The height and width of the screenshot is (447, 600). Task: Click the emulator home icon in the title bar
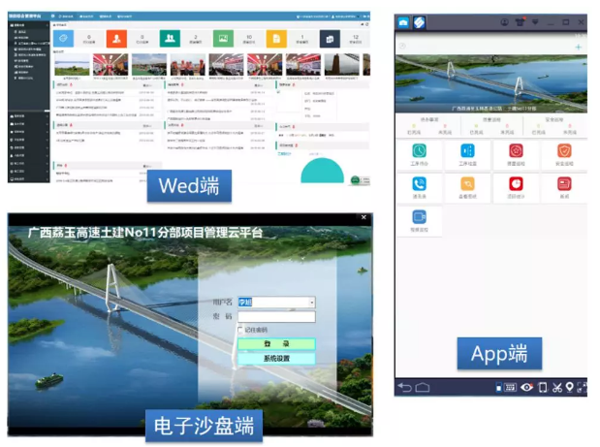pyautogui.click(x=403, y=22)
